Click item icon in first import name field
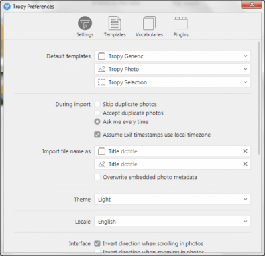 point(101,151)
